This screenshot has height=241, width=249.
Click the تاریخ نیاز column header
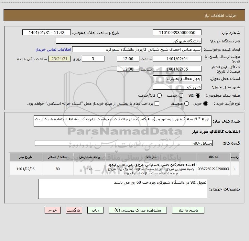[26, 157]
